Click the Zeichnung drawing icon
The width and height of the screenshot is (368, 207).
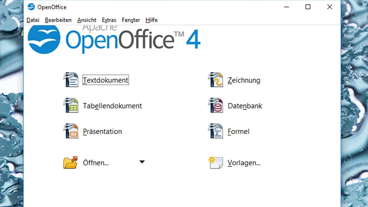coord(216,80)
